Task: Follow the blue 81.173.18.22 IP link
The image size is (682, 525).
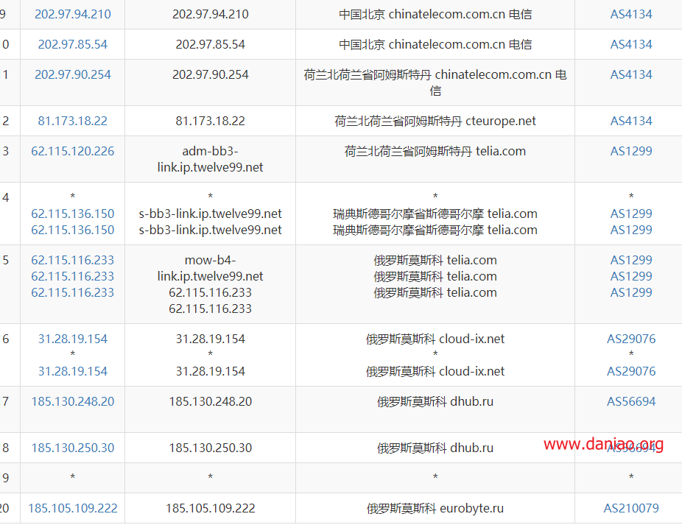Action: coord(73,121)
